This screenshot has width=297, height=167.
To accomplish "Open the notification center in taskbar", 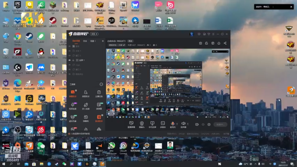I will (292, 164).
